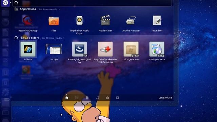Select the Home lens

tap(67, 98)
